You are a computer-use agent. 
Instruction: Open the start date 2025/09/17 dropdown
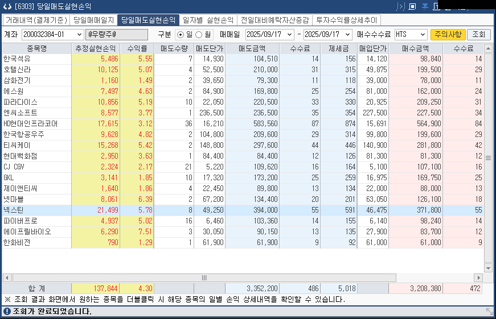click(289, 35)
